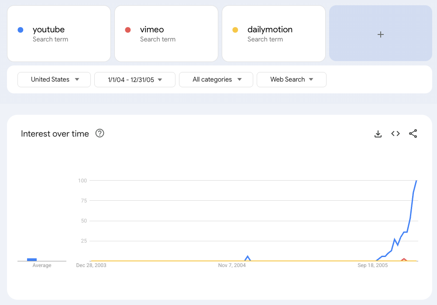The height and width of the screenshot is (305, 437).
Task: Open the All categories dropdown
Action: pos(216,80)
